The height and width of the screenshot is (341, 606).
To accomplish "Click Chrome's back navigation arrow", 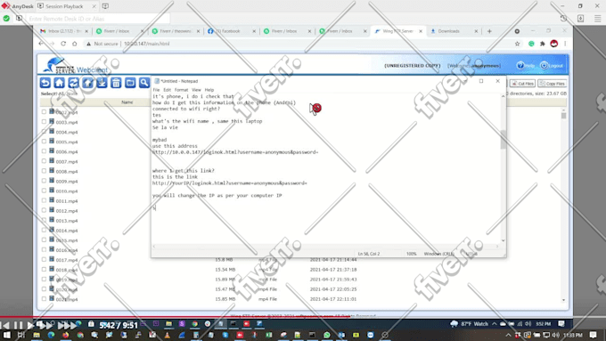I will click(x=41, y=44).
